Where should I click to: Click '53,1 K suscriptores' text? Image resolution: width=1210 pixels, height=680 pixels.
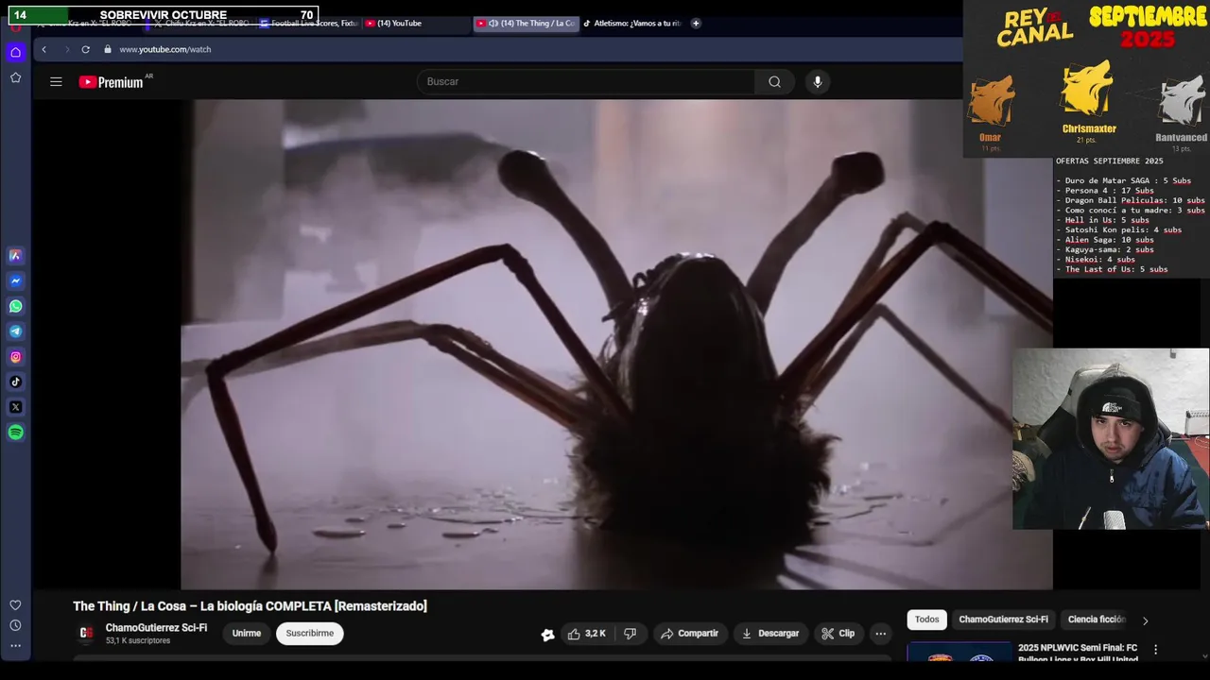pos(138,641)
